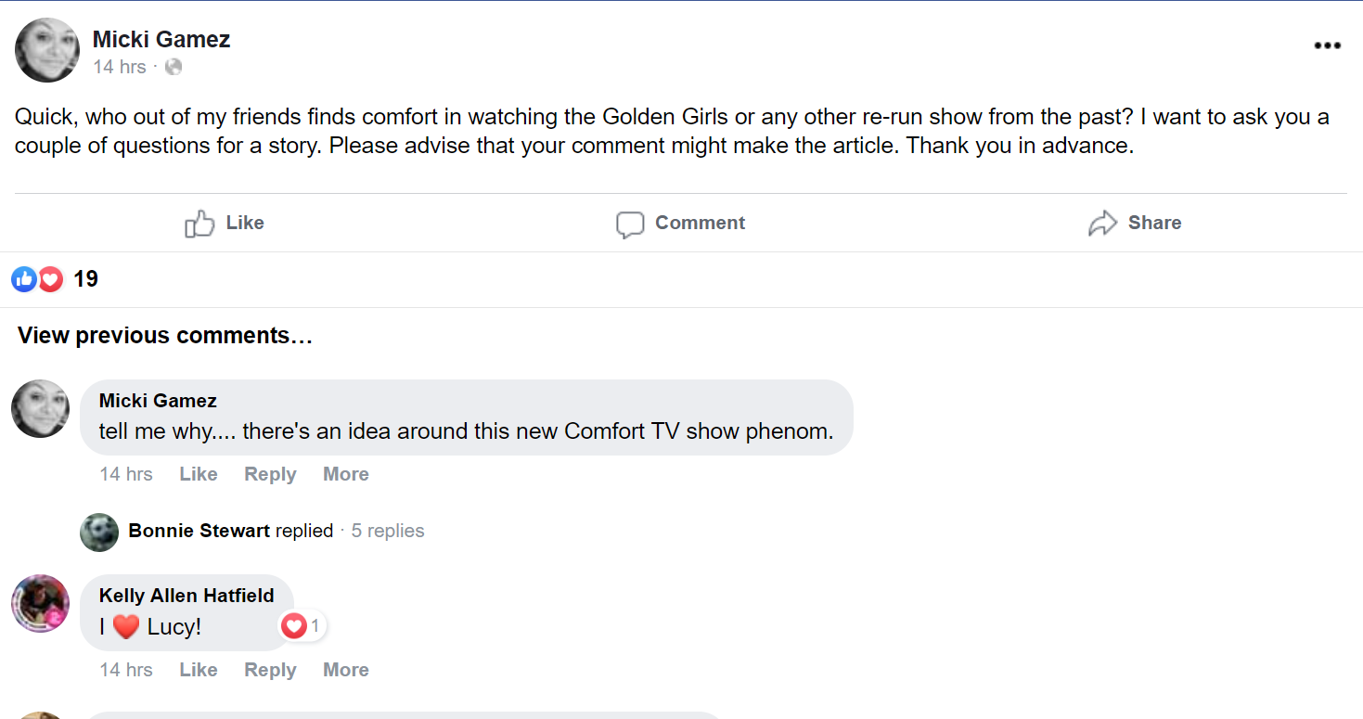Click Bonnie Stewart's small avatar thumbnail
Image resolution: width=1363 pixels, height=719 pixels.
pos(99,533)
